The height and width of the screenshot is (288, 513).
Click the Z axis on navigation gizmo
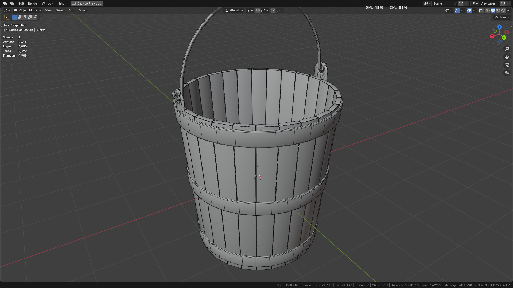coord(499,27)
